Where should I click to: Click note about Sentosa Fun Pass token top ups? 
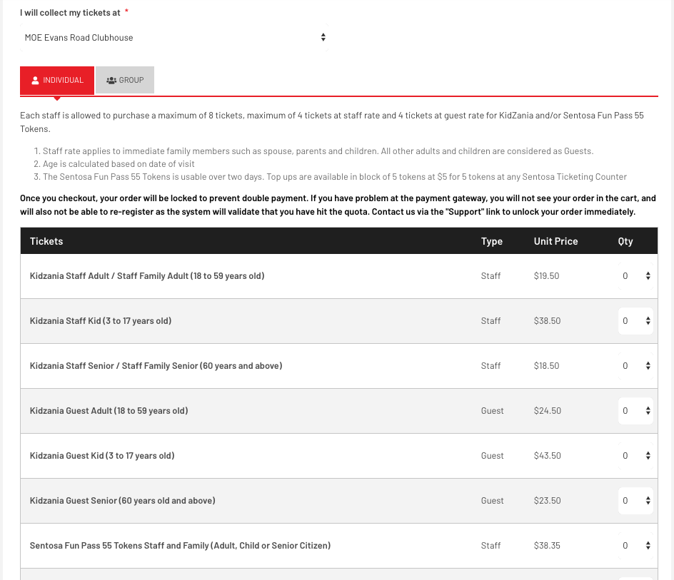coord(334,177)
